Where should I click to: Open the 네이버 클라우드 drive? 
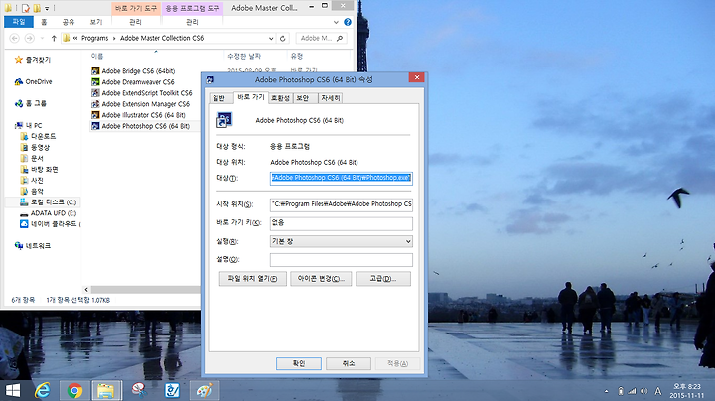click(x=51, y=223)
